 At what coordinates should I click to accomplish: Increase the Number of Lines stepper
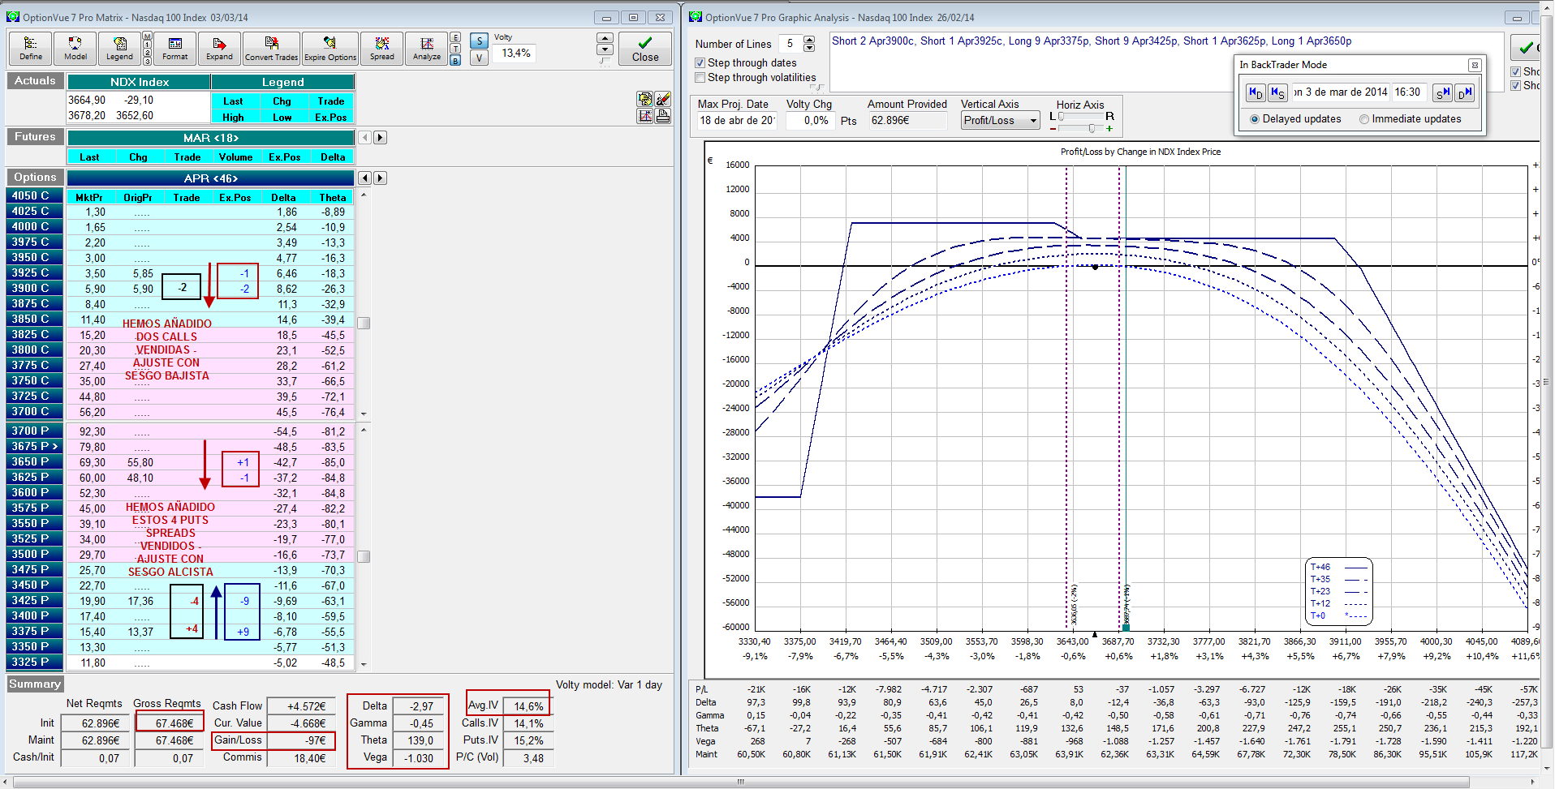tap(809, 40)
